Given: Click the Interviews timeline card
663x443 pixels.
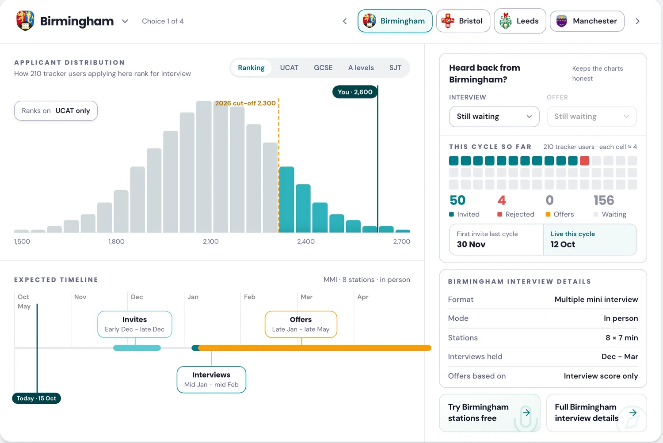Looking at the screenshot, I should 211,379.
